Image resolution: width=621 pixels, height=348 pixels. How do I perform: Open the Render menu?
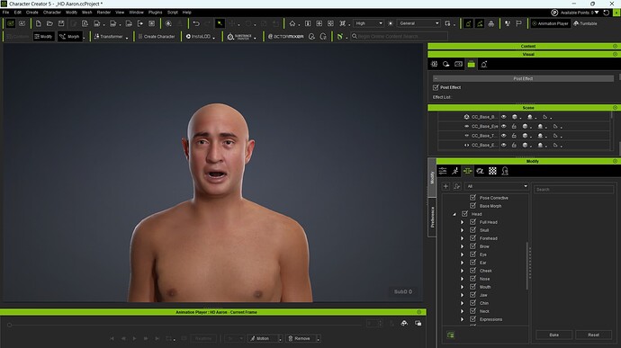point(103,13)
